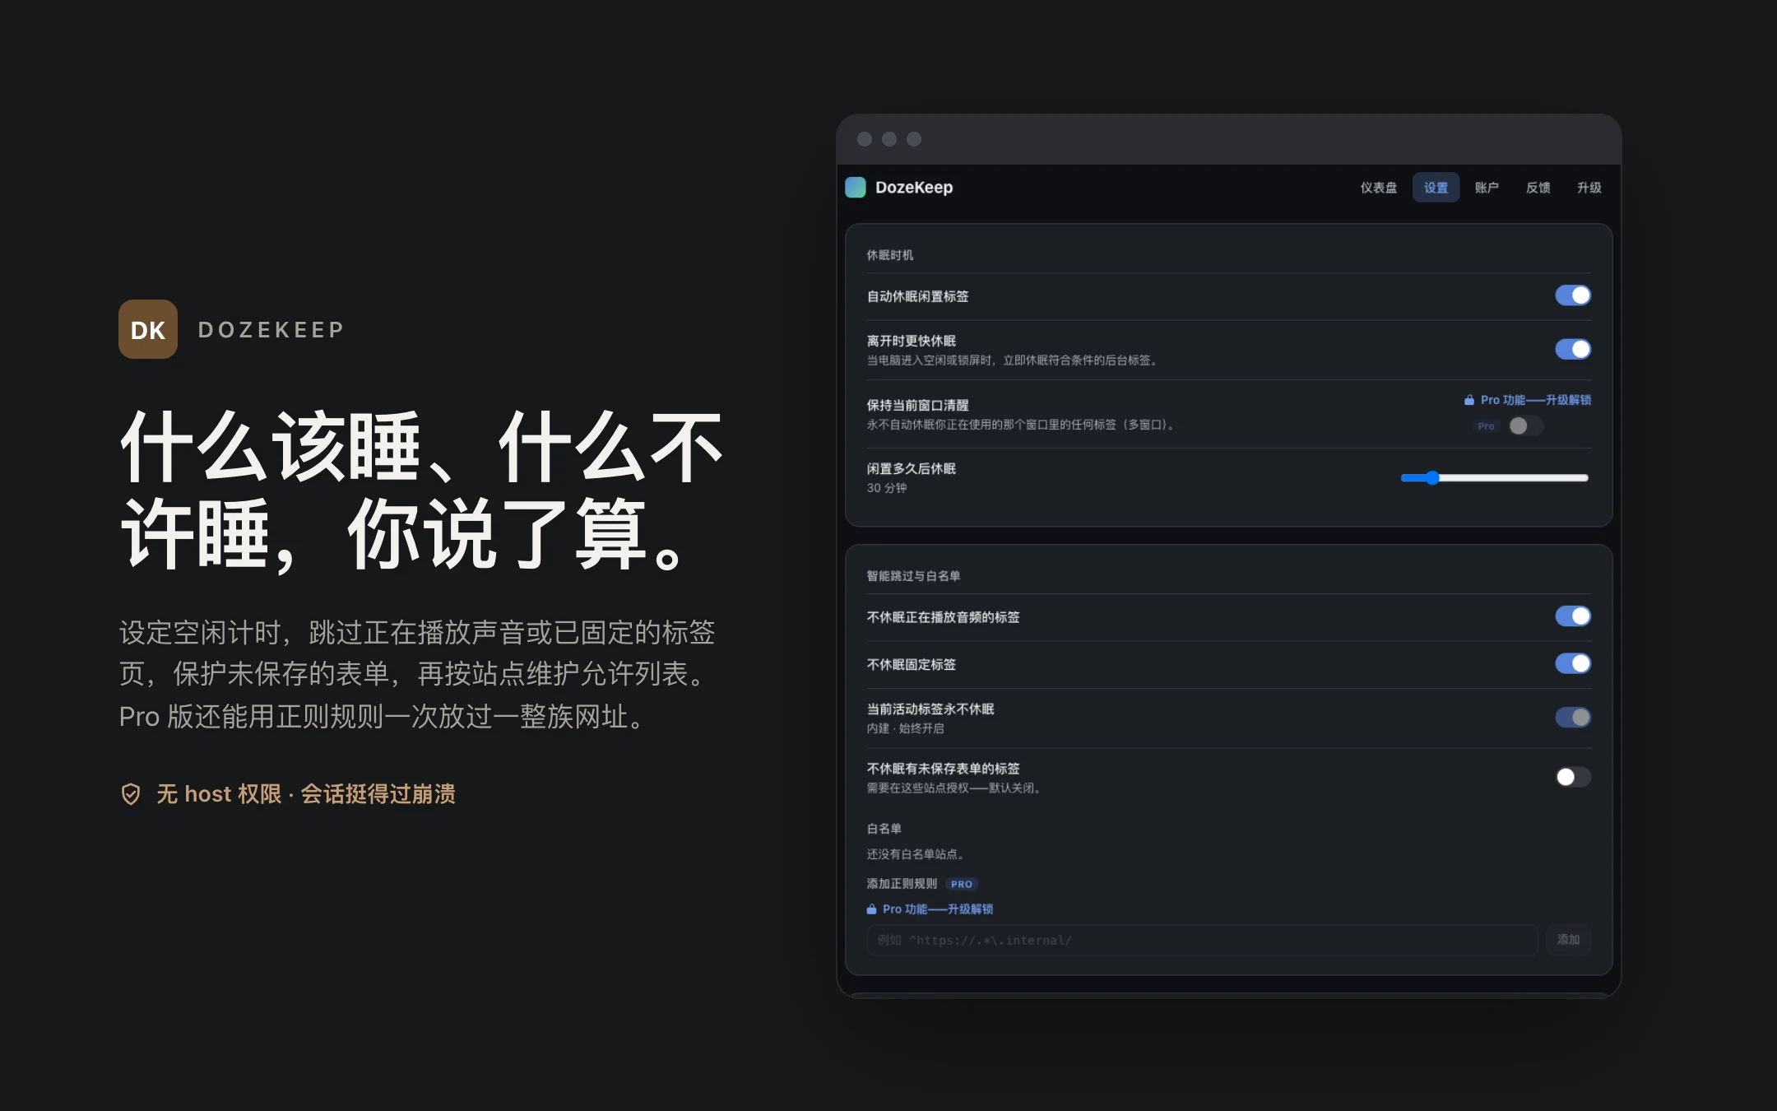This screenshot has height=1111, width=1777.
Task: Select the 设置 tab
Action: (1436, 188)
